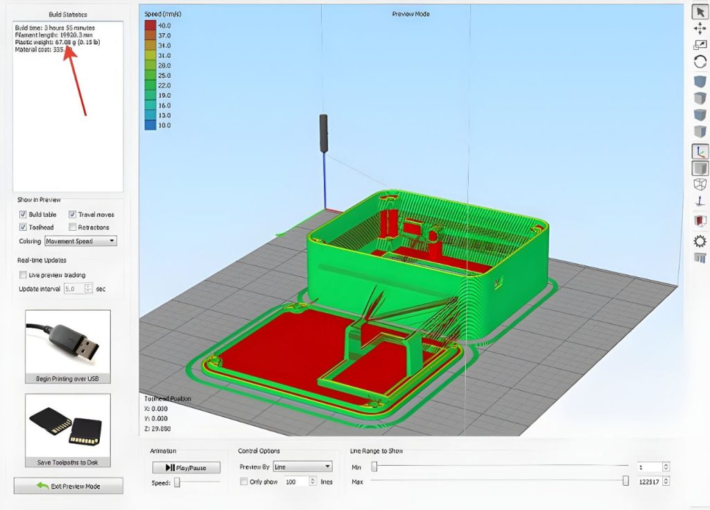Activate the move/translate view tool
Viewport: 710px width, 510px height.
pos(700,28)
